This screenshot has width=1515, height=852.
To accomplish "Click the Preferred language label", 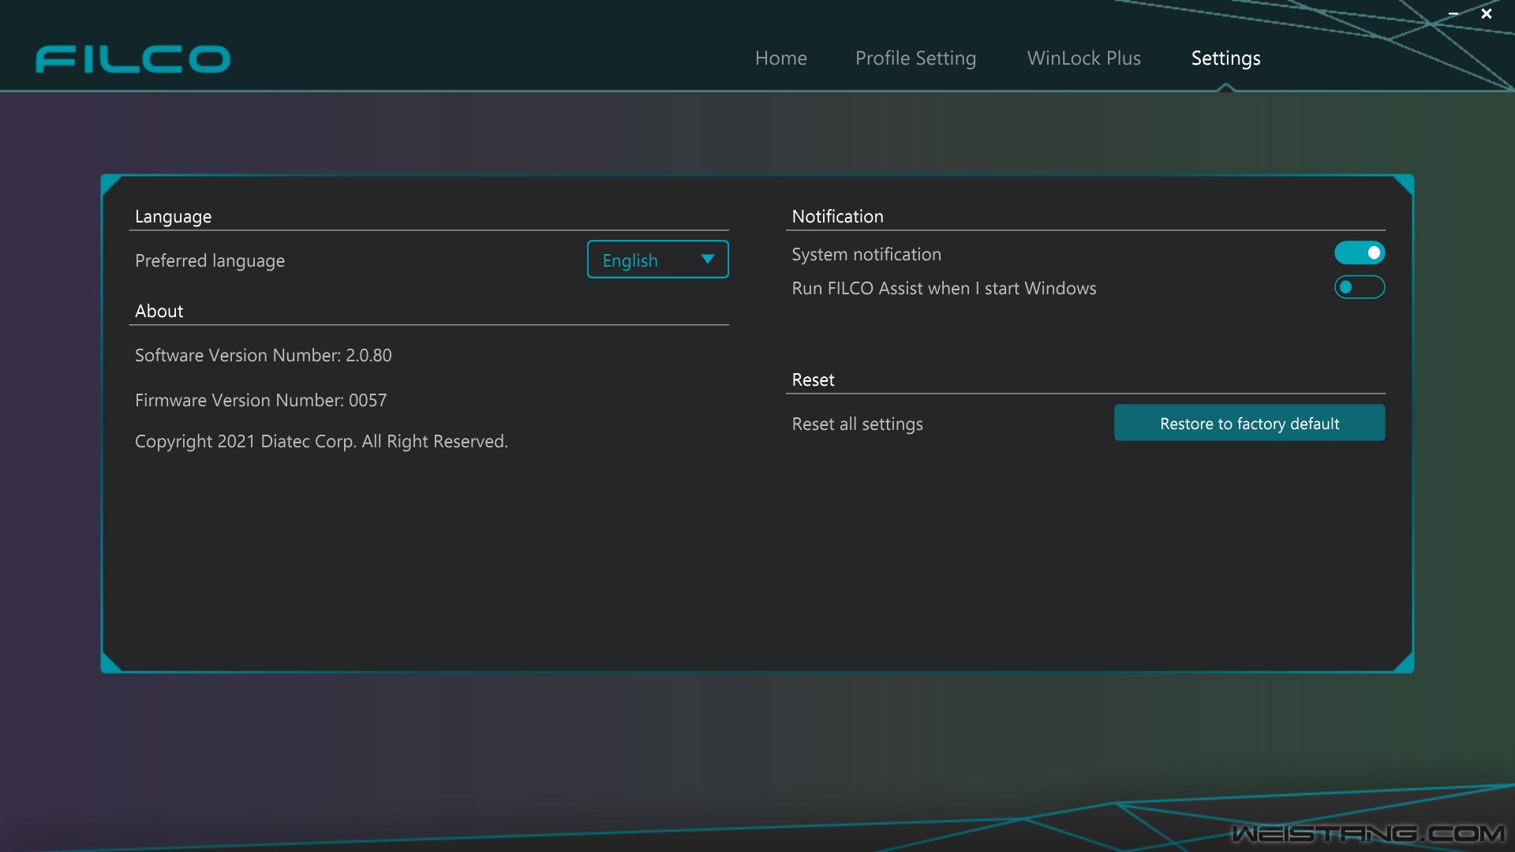I will [210, 261].
